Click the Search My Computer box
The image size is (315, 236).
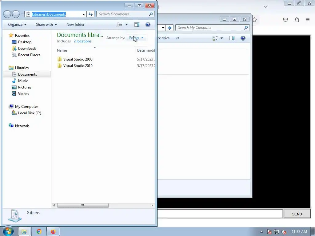coord(212,28)
